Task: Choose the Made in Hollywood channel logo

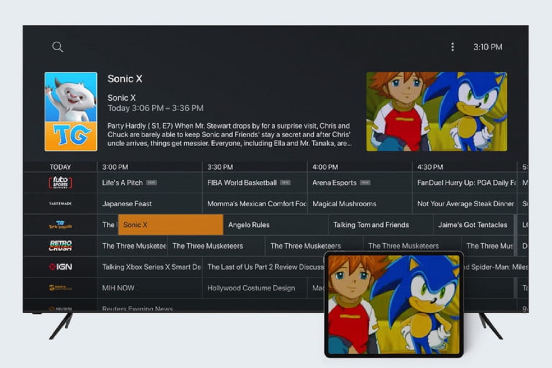Action: pyautogui.click(x=60, y=288)
